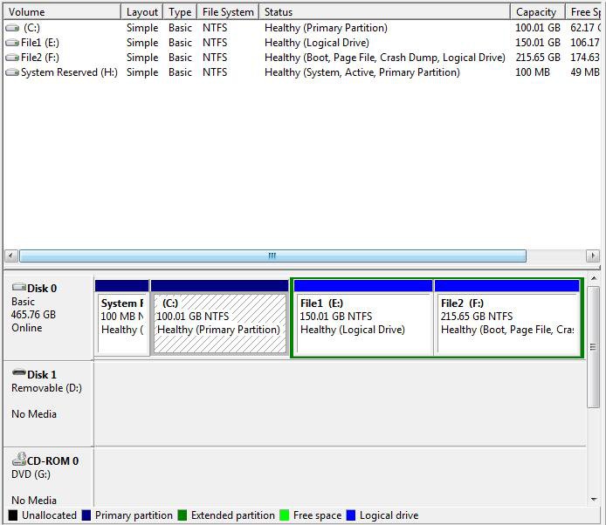Select the File1 (E:) logical drive block

coord(362,323)
